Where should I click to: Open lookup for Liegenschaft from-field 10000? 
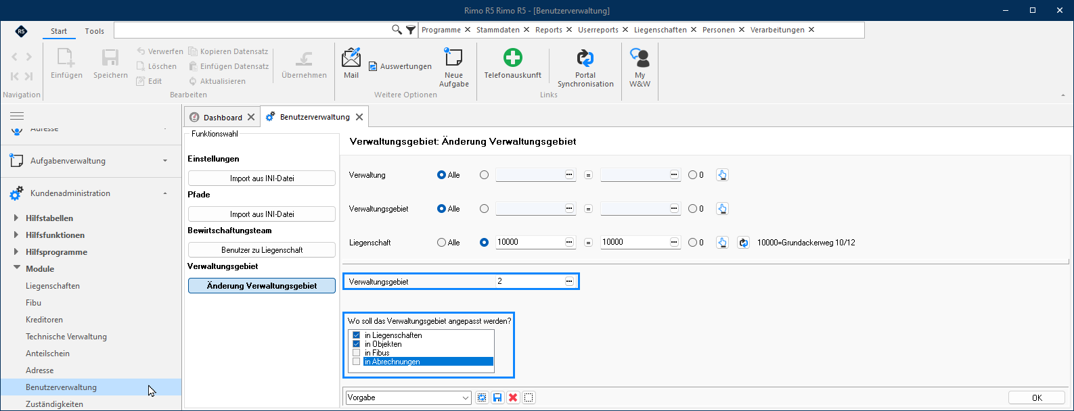click(569, 242)
